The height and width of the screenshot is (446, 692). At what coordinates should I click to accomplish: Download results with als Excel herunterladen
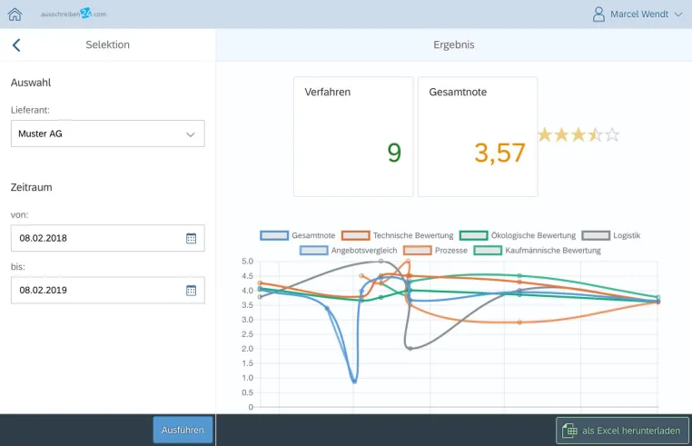tap(622, 431)
